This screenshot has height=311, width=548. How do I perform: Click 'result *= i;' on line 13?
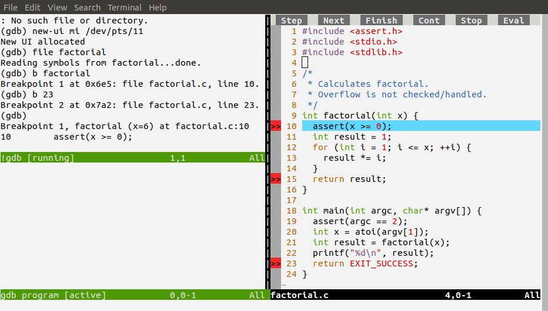pyautogui.click(x=355, y=158)
